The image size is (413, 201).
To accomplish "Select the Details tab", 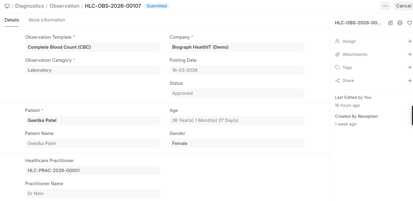I will (x=12, y=20).
